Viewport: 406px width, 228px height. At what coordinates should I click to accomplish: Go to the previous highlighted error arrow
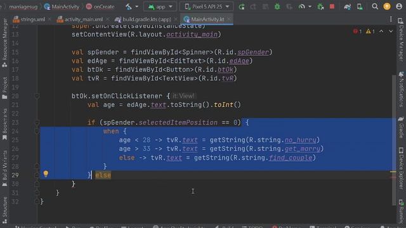coord(381,31)
